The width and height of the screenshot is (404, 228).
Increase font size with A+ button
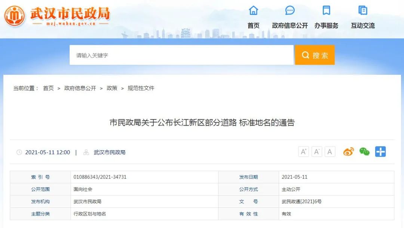[x=303, y=152]
